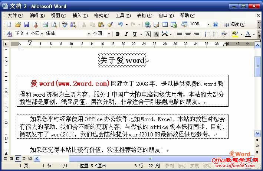Open the Tables and Borders toolbar
The image size is (263, 171).
tap(156, 25)
